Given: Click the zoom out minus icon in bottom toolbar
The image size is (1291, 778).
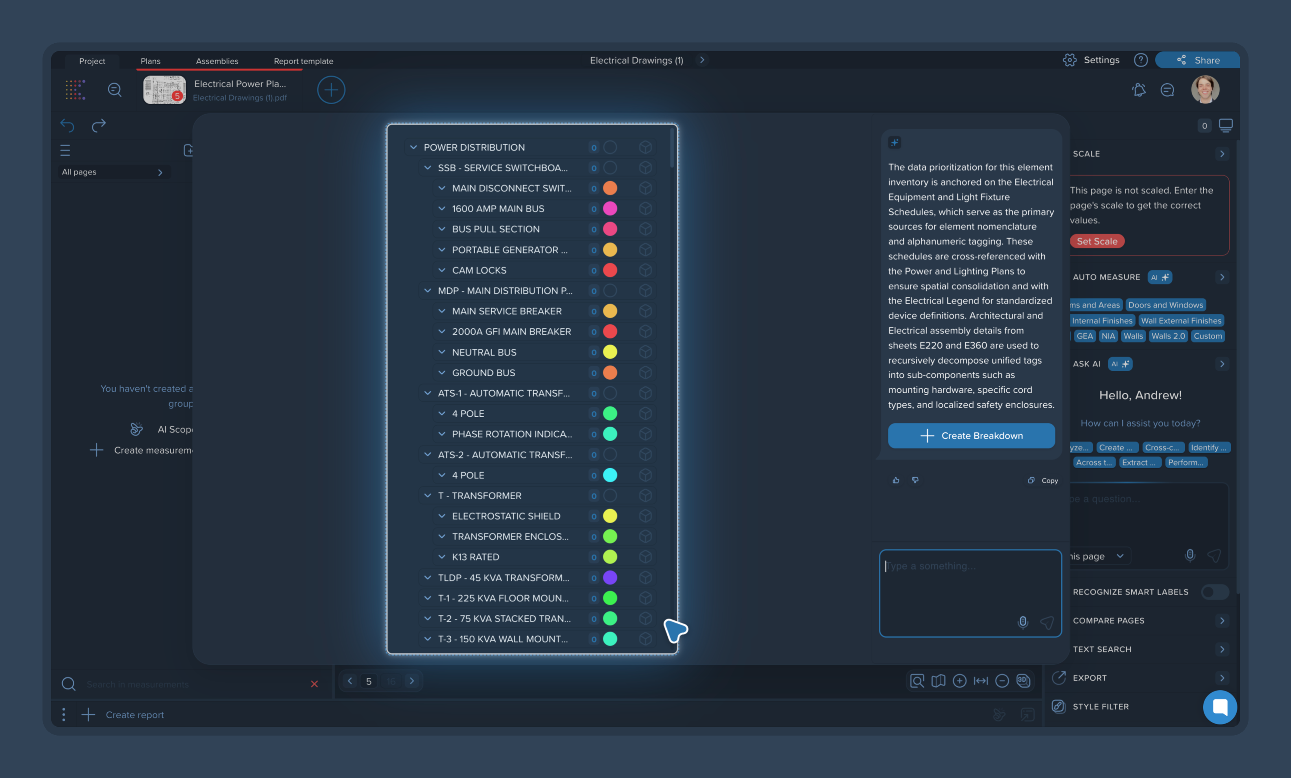Looking at the screenshot, I should pos(1002,681).
